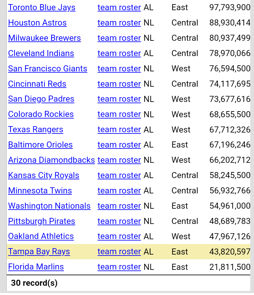Open team roster for Texas Rangers
Viewport: 254px width, 295px height.
pos(119,129)
